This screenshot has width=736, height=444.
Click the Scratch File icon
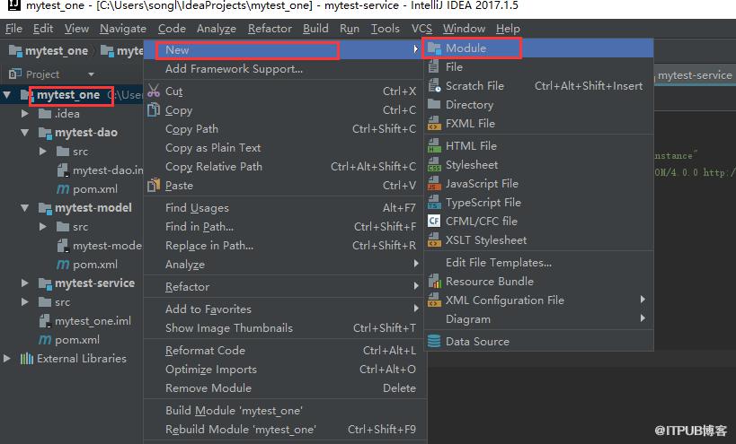(434, 86)
